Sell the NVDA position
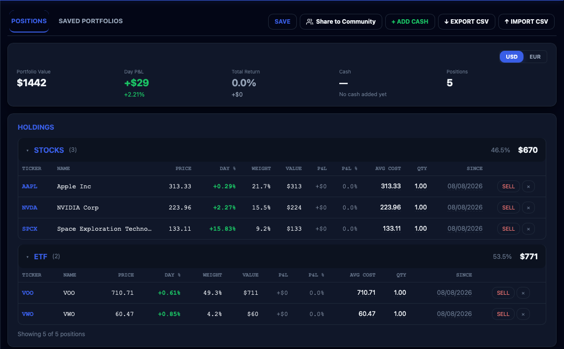Image resolution: width=564 pixels, height=349 pixels. point(508,208)
